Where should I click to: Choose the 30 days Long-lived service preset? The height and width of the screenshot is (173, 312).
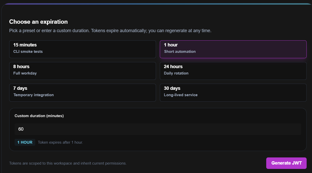click(233, 93)
